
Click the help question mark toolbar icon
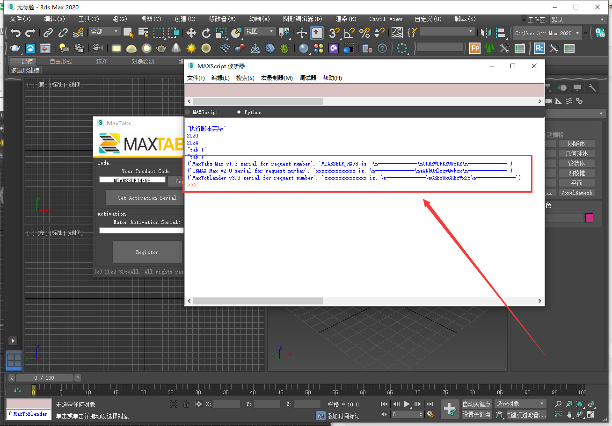coord(382,48)
